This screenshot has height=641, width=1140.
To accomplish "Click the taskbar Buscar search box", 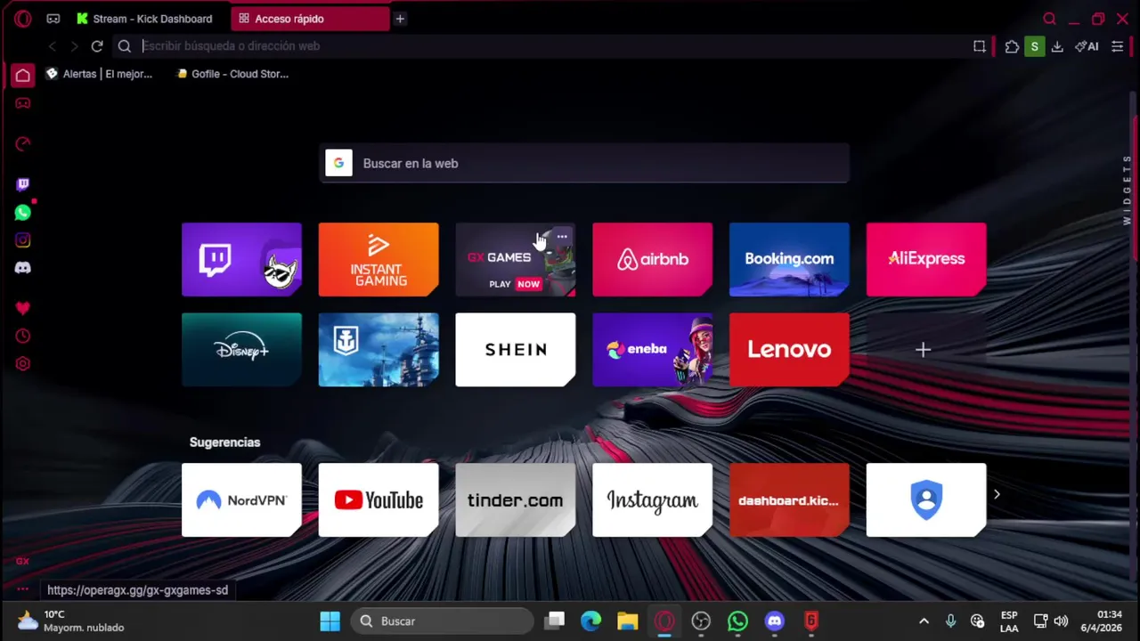I will 443,621.
